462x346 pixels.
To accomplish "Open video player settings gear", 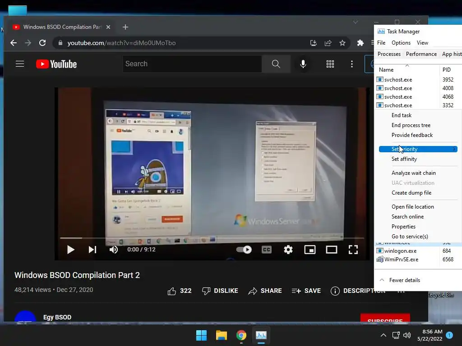I will pyautogui.click(x=288, y=250).
